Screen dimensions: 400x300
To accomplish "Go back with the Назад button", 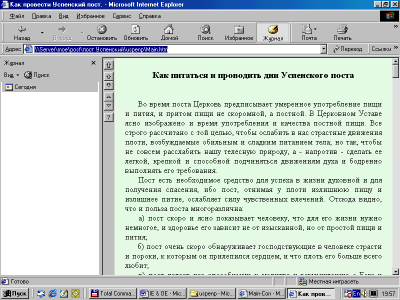I will coord(22,32).
